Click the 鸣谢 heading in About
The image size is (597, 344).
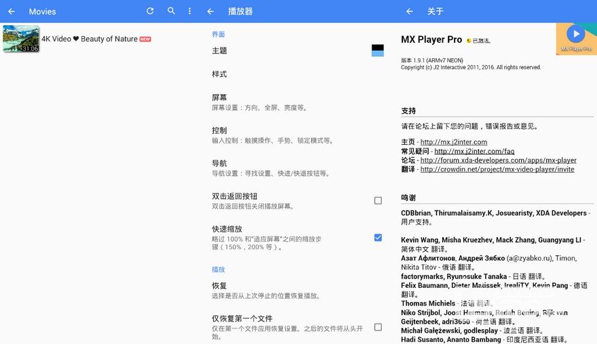(x=408, y=198)
